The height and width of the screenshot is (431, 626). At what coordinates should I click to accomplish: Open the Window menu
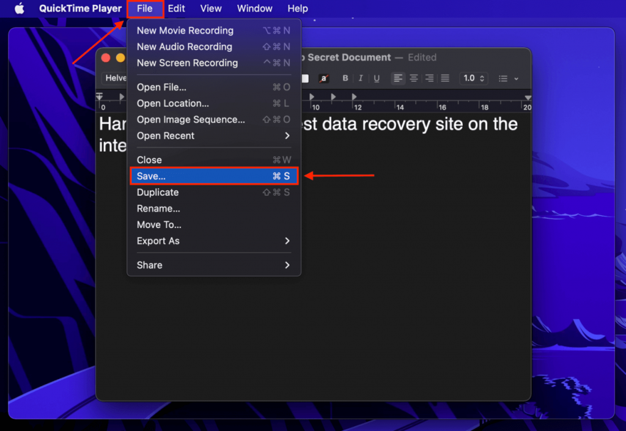tap(254, 9)
